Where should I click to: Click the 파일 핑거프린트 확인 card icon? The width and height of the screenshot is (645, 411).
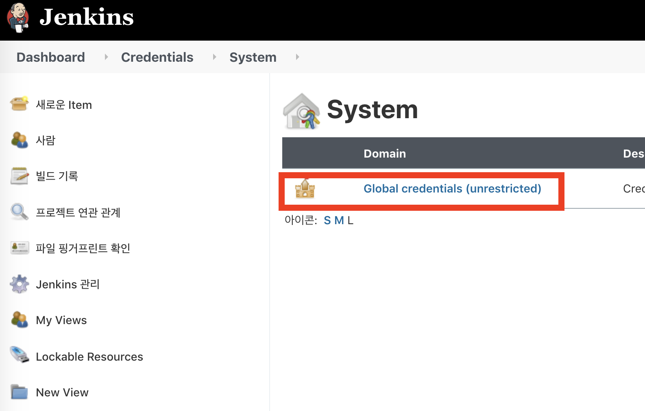point(20,248)
